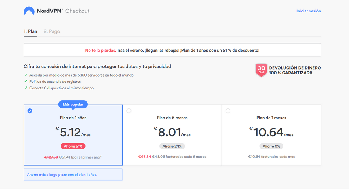349x189 pixels.
Task: Select the Plan de 1 años radio button
Action: [30, 111]
